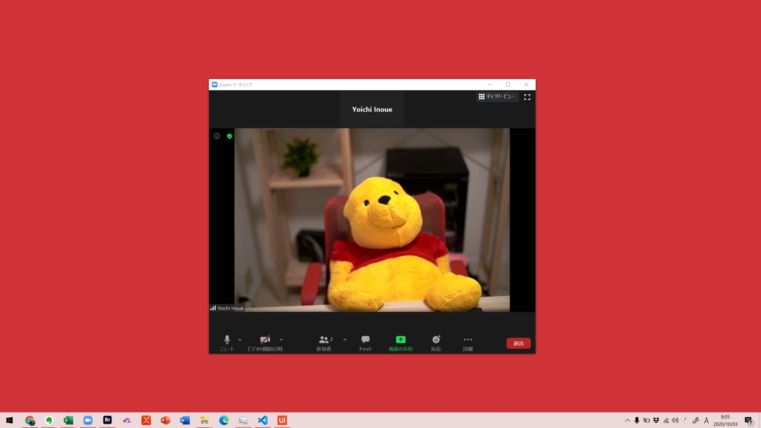Open Adobe Bridge from the taskbar
This screenshot has height=428, width=761.
pos(107,420)
